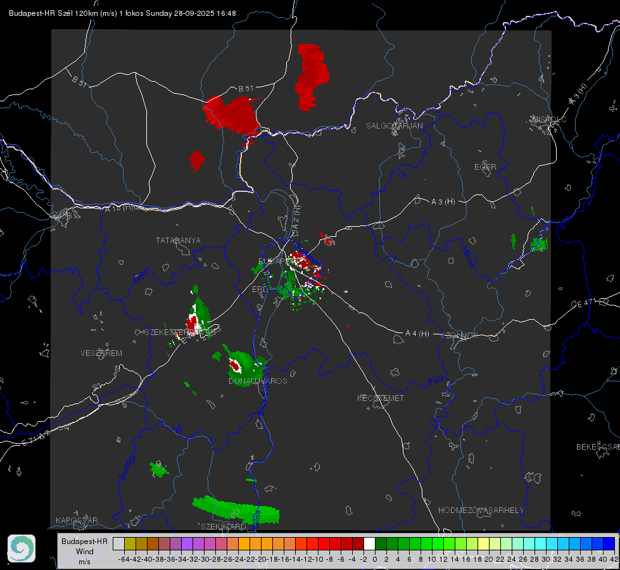The height and width of the screenshot is (570, 620).
Task: Click the blue Heves county label
Action: click(468, 256)
